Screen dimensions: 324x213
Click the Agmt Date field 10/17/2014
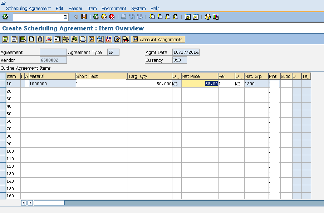click(186, 52)
